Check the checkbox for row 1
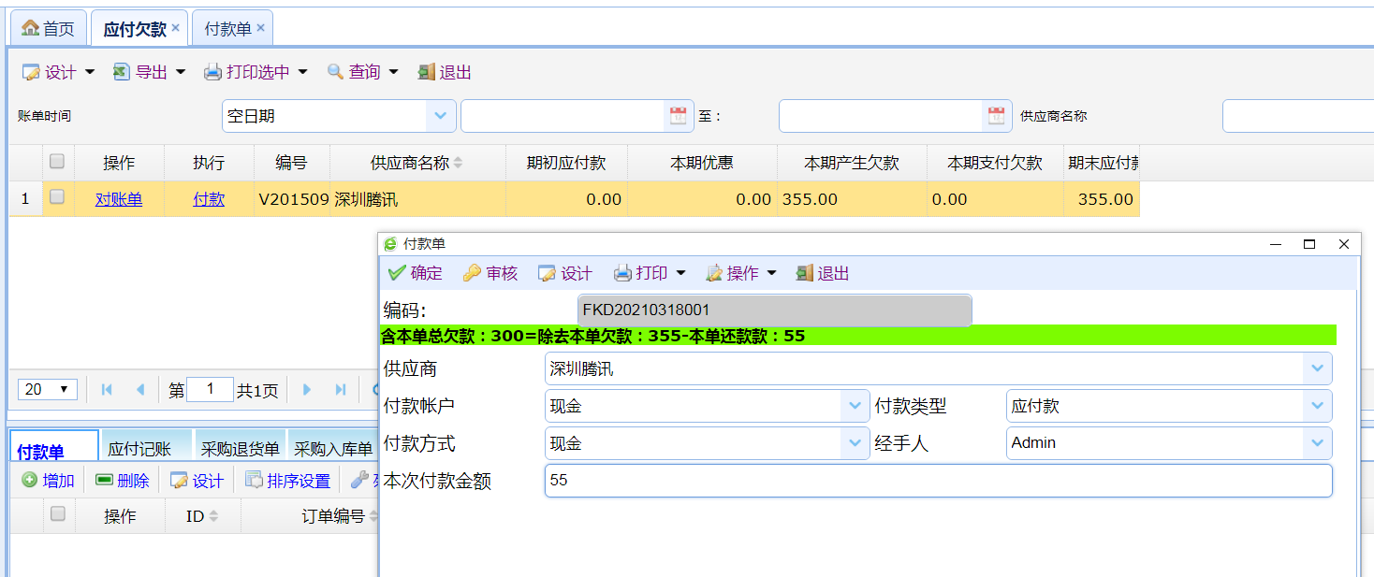 [x=57, y=197]
